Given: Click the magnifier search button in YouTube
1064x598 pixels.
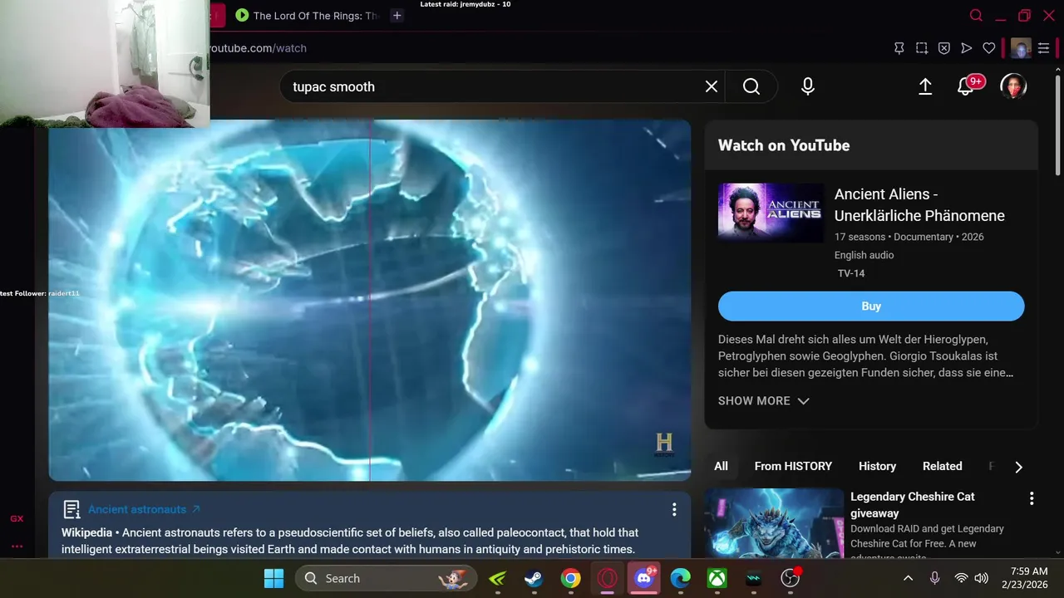Looking at the screenshot, I should (751, 86).
